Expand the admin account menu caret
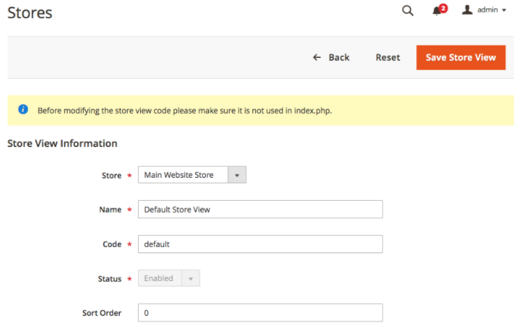This screenshot has width=518, height=334. [504, 10]
